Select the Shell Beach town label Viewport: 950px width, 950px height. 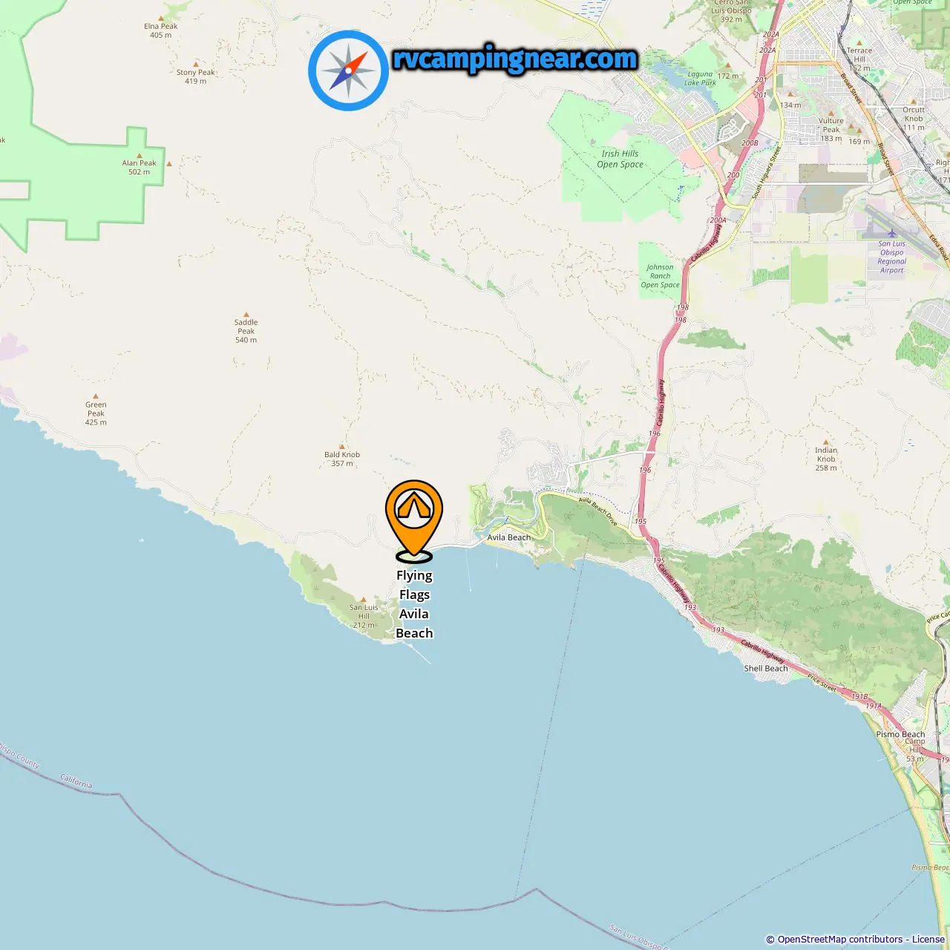coord(766,668)
